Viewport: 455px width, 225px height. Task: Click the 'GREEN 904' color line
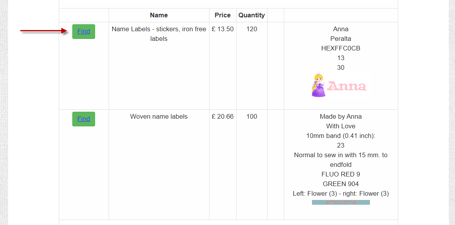pos(341,184)
